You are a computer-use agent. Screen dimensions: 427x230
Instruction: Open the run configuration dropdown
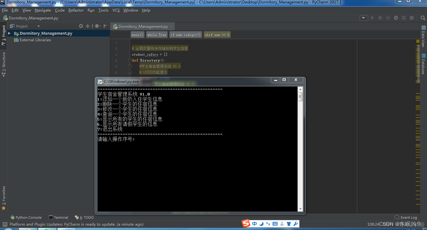(x=364, y=18)
